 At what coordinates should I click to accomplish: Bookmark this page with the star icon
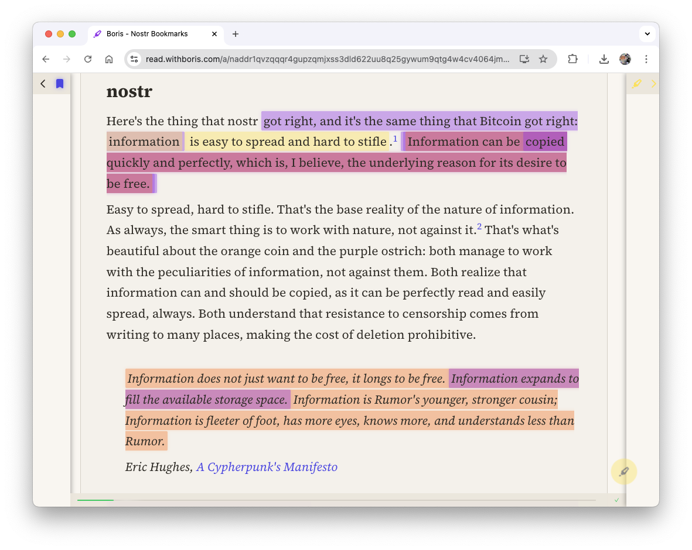click(x=543, y=59)
